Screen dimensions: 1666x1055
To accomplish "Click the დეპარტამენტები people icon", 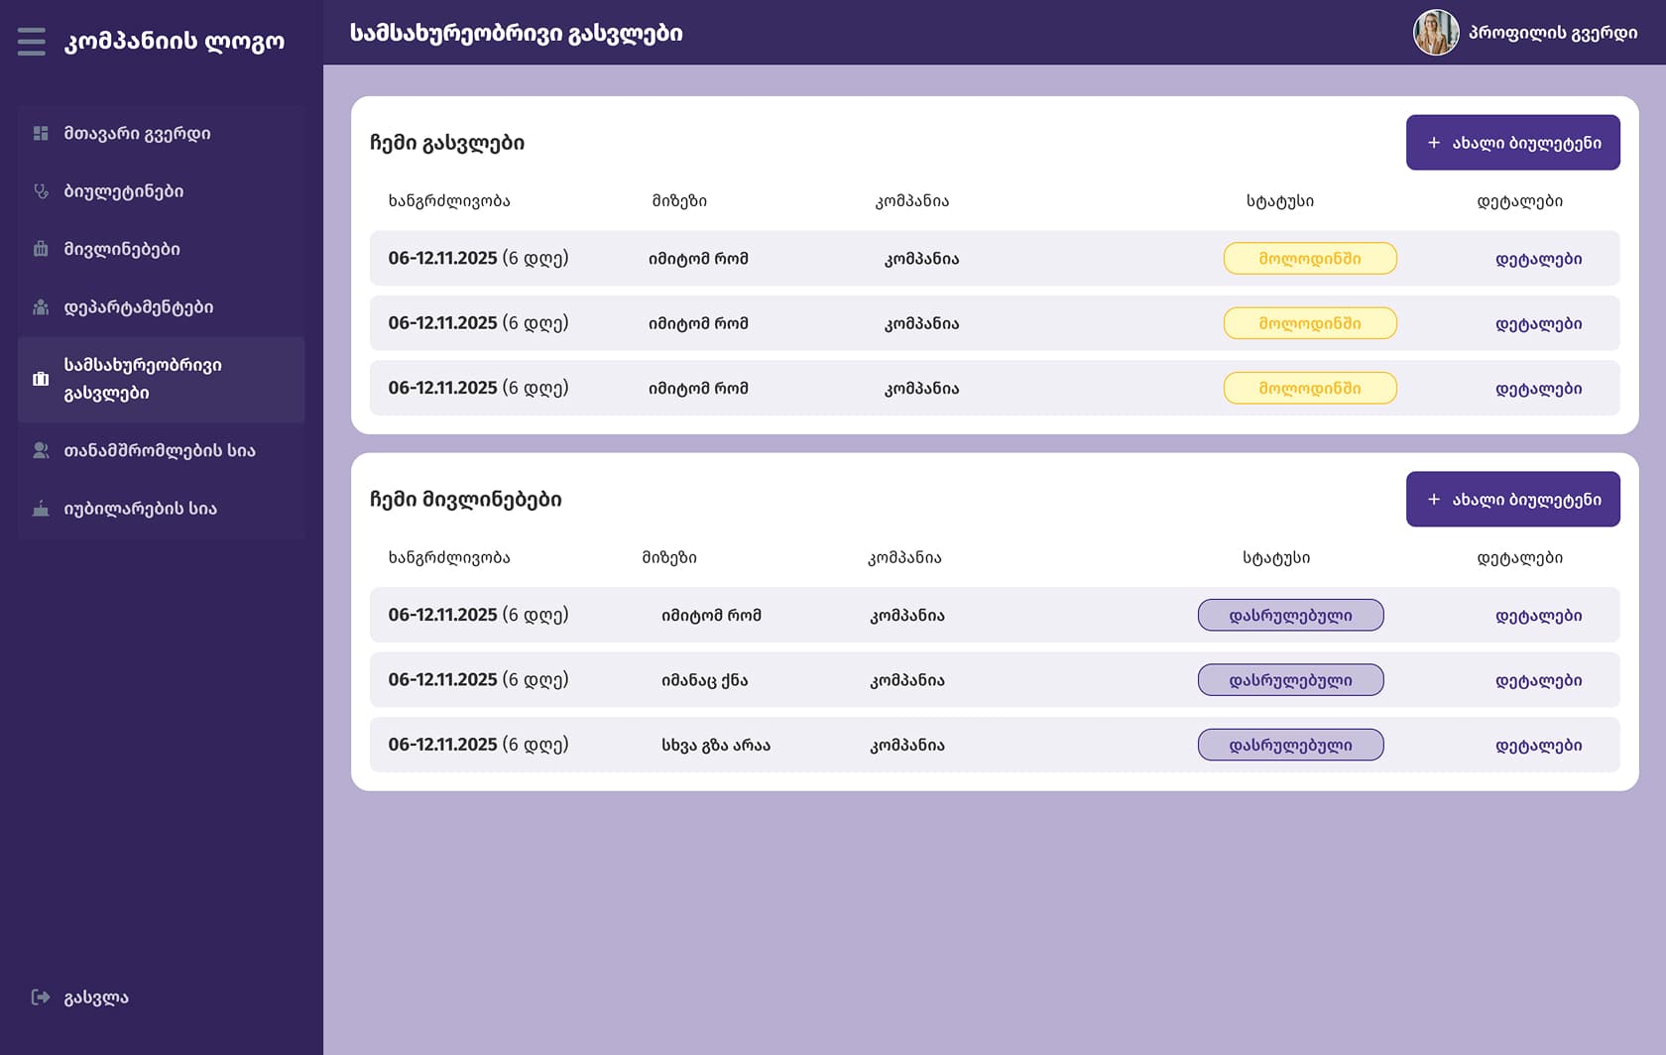I will (41, 307).
